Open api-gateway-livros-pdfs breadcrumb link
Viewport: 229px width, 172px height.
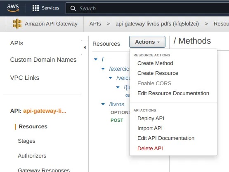click(157, 24)
